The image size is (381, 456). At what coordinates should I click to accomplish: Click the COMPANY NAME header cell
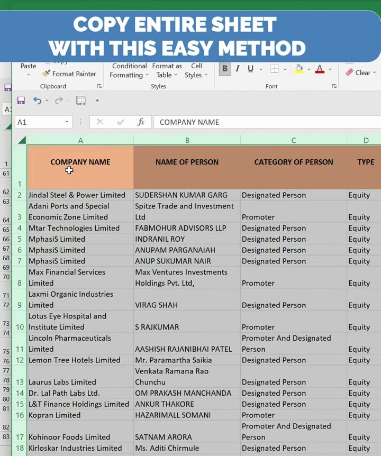click(x=80, y=168)
